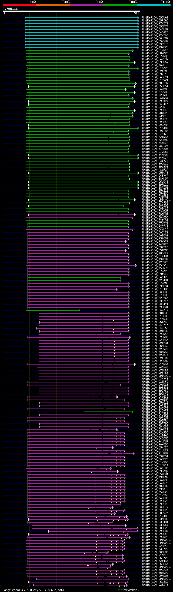The width and height of the screenshot is (173, 592).
Task: Click the white query length bar
Action: tap(71, 11)
